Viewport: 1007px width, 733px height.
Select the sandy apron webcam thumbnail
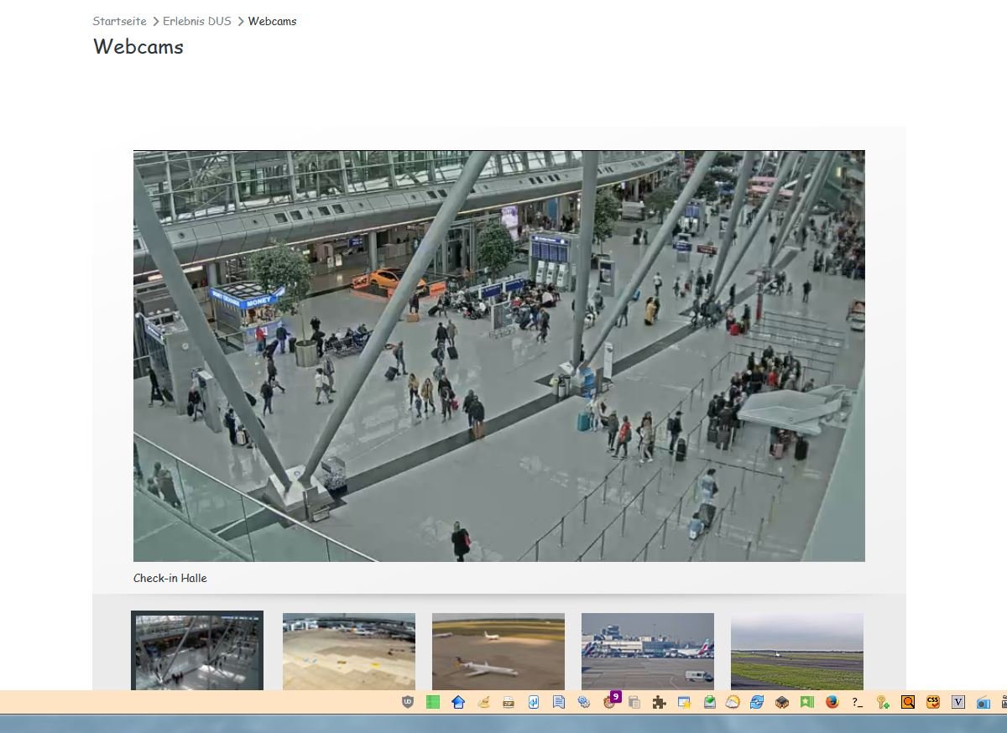[349, 651]
